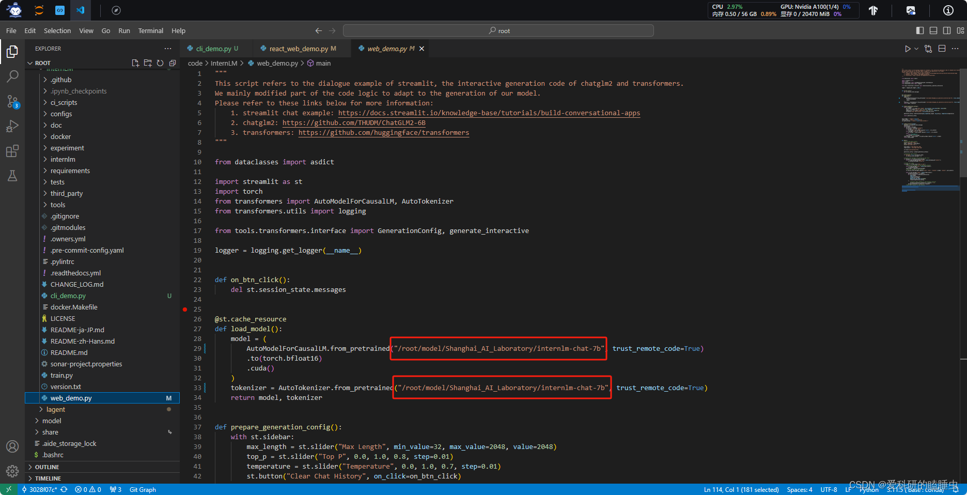Click Git Graph in status bar

tap(143, 489)
